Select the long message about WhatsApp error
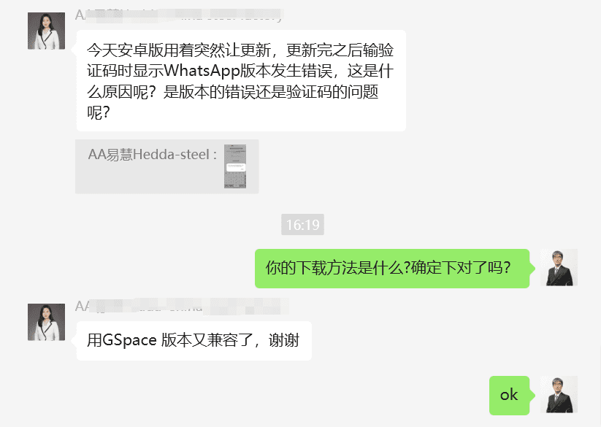Image resolution: width=601 pixels, height=427 pixels. point(241,81)
